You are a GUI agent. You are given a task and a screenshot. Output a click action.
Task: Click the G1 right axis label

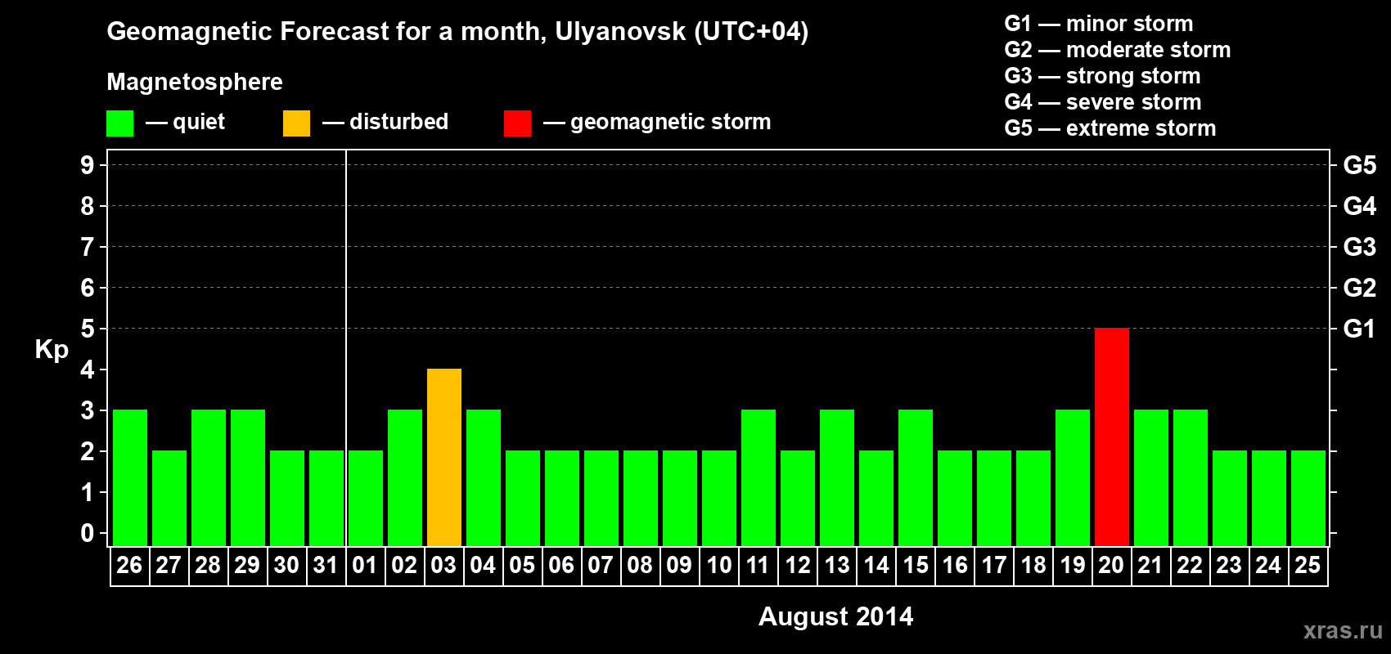click(1359, 329)
